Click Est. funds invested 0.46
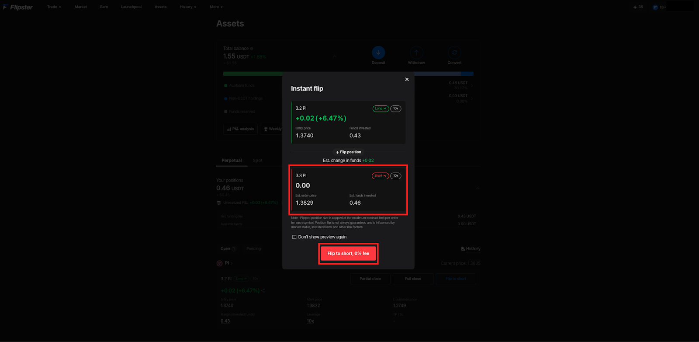The image size is (699, 342). (x=355, y=203)
